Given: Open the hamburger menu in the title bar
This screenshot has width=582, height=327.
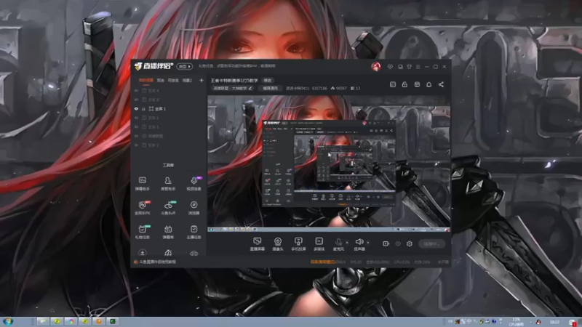Looking at the screenshot, I should pos(418,67).
